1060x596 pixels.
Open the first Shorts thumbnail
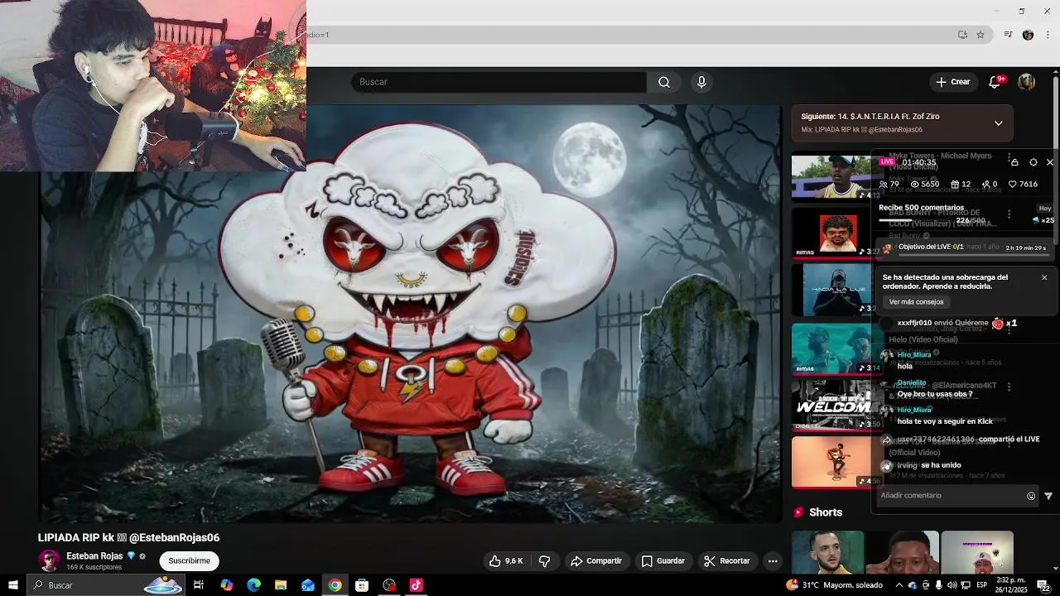pyautogui.click(x=827, y=553)
